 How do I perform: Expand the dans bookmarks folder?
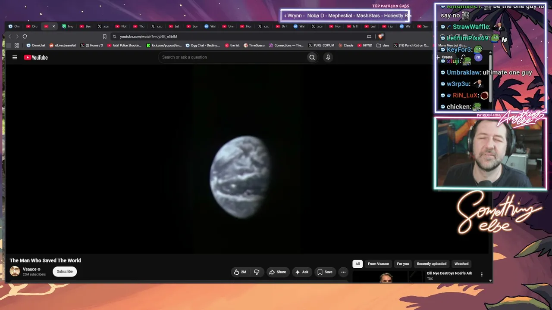point(383,45)
